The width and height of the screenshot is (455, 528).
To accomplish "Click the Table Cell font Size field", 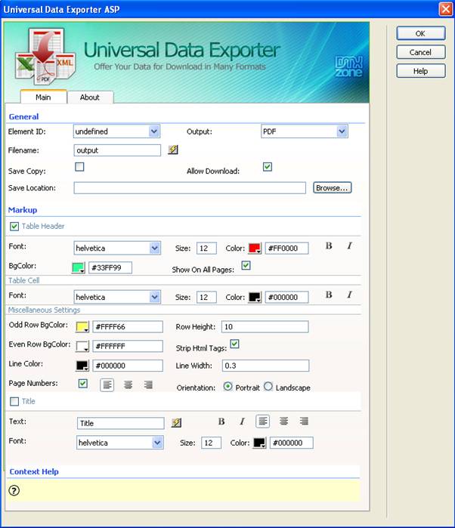I will [206, 298].
